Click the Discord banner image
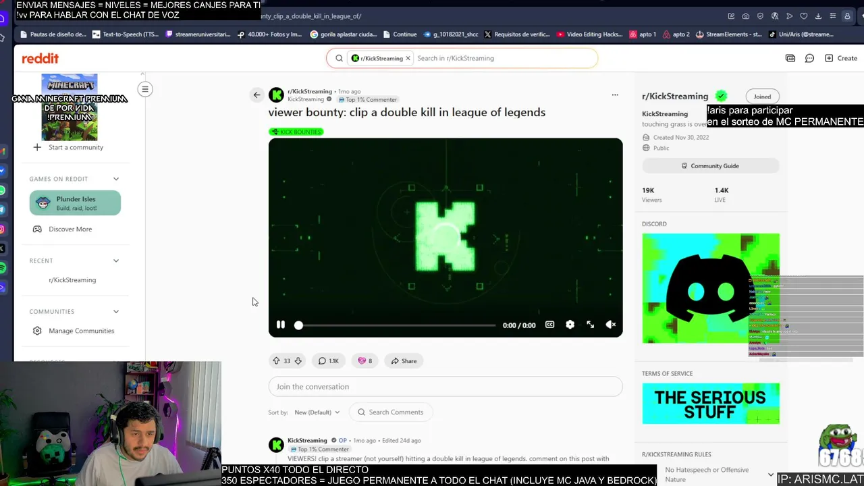 (x=710, y=288)
